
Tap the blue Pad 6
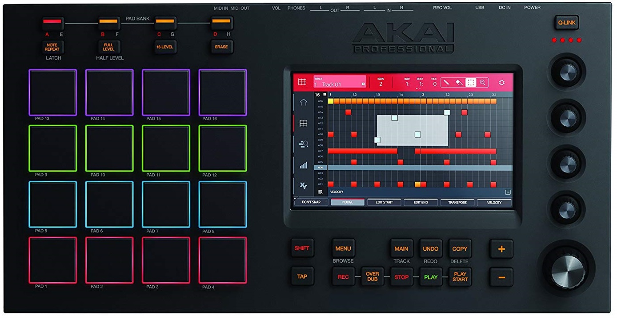[109, 204]
